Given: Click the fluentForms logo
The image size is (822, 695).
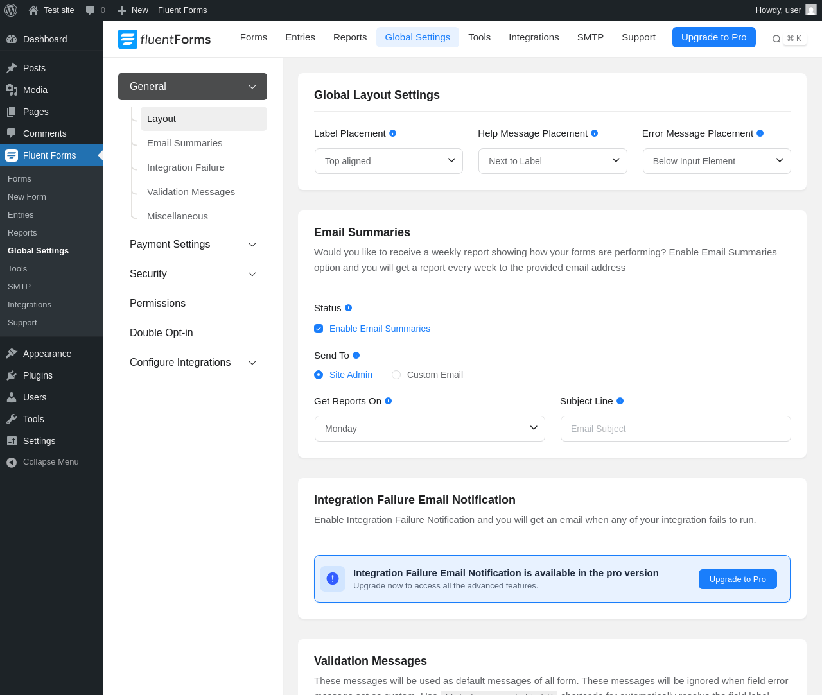Looking at the screenshot, I should point(164,39).
